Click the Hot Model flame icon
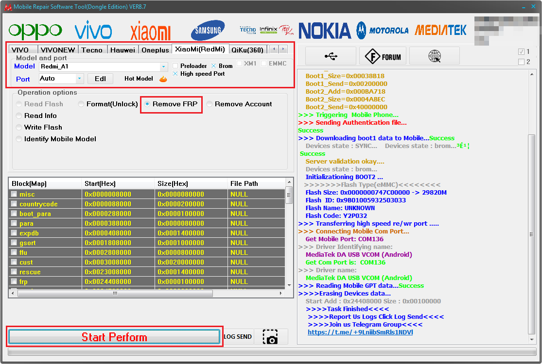The width and height of the screenshot is (542, 364). click(x=163, y=79)
